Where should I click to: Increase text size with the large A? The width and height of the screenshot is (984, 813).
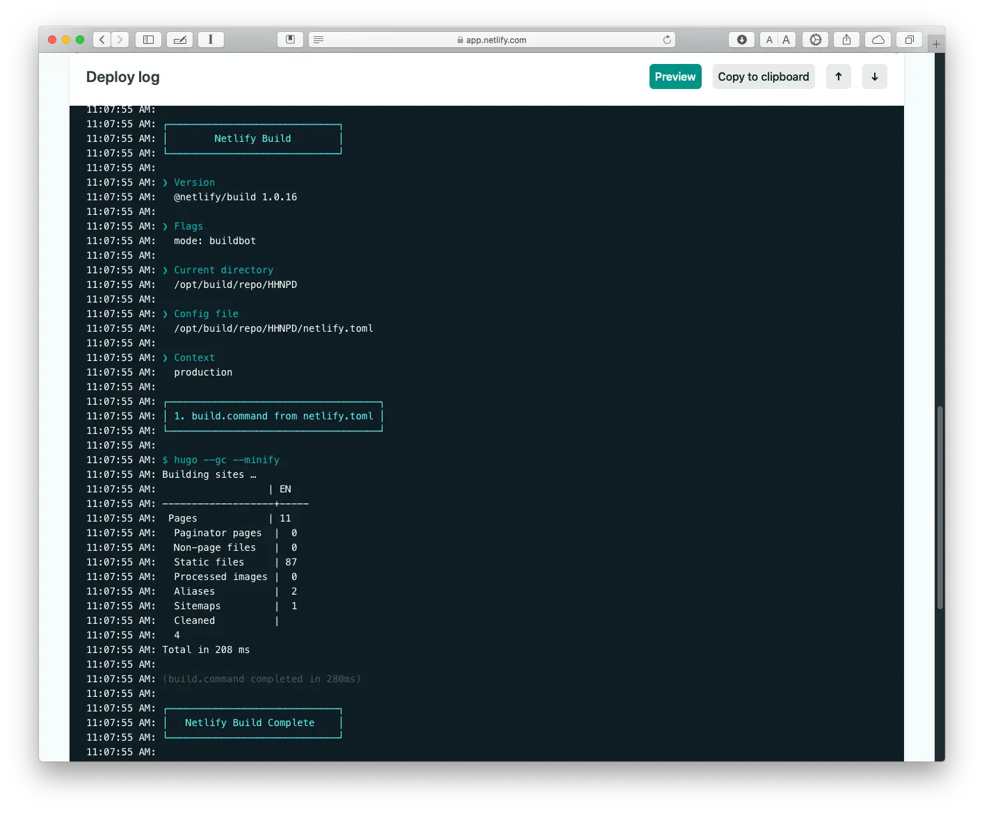click(787, 40)
